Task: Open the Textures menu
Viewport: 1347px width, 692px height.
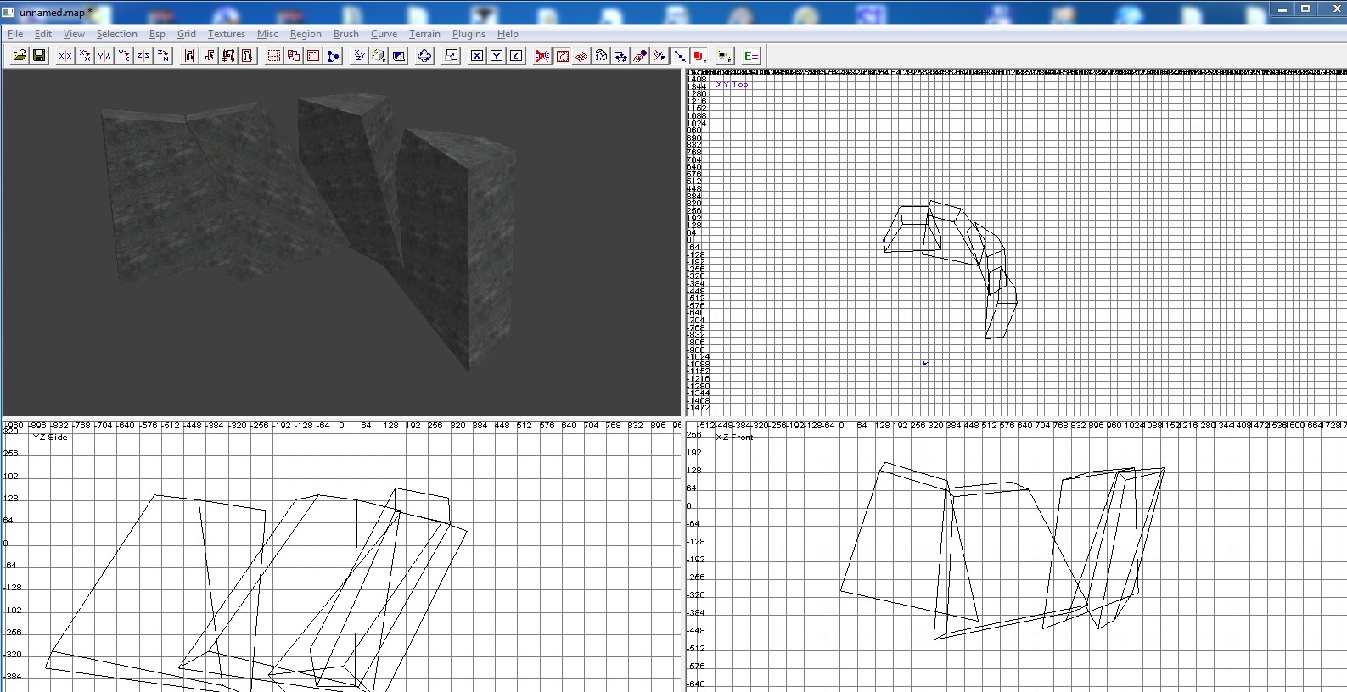Action: click(x=227, y=34)
